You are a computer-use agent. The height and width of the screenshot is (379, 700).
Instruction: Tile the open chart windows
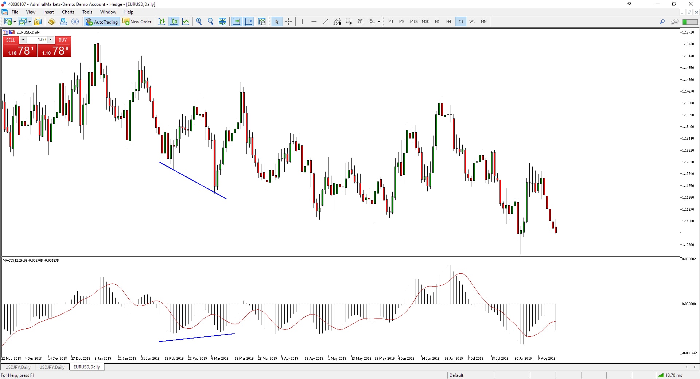click(222, 22)
